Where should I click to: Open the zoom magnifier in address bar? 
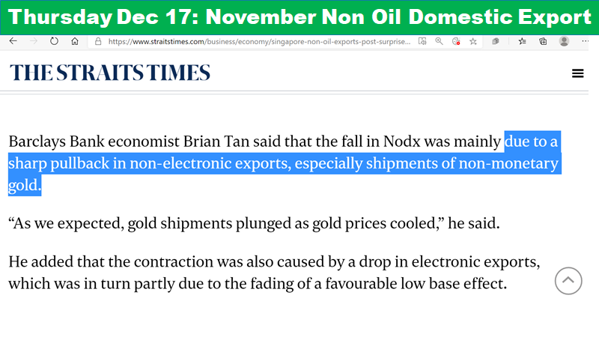[x=439, y=41]
